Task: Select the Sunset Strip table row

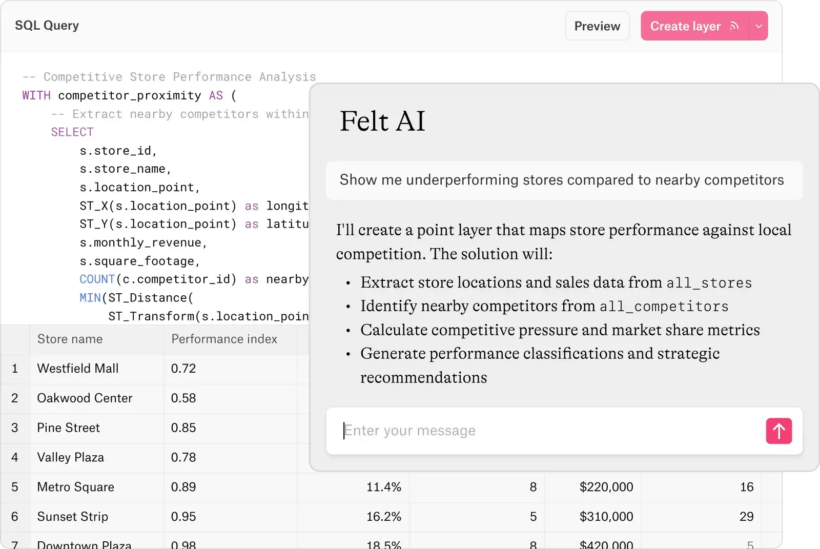Action: click(x=73, y=517)
